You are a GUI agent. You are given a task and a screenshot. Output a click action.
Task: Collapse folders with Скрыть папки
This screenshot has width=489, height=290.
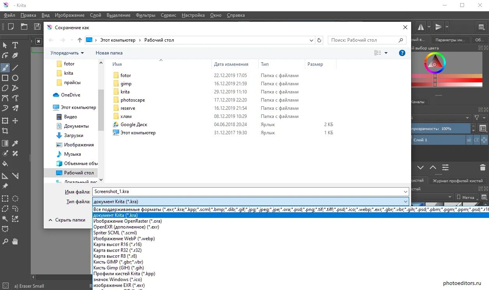[67, 220]
